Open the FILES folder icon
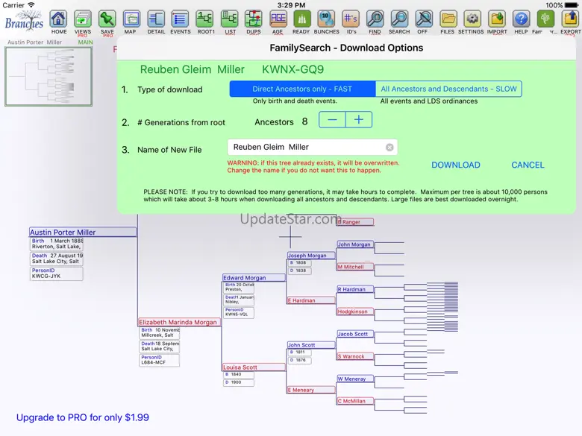 point(448,19)
